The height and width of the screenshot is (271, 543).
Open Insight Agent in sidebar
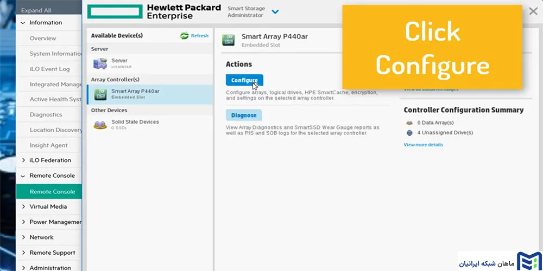[x=49, y=145]
